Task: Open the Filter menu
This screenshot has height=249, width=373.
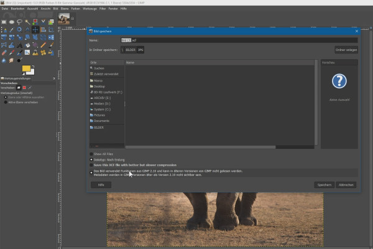Action: point(103,9)
